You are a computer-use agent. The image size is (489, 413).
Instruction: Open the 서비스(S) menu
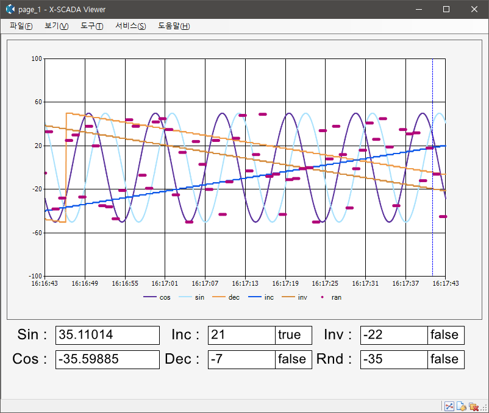point(130,26)
